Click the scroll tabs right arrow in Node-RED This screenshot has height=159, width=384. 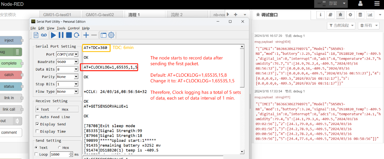pyautogui.click(x=228, y=14)
